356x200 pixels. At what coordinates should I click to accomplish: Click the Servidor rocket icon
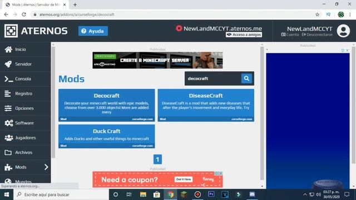(8, 64)
